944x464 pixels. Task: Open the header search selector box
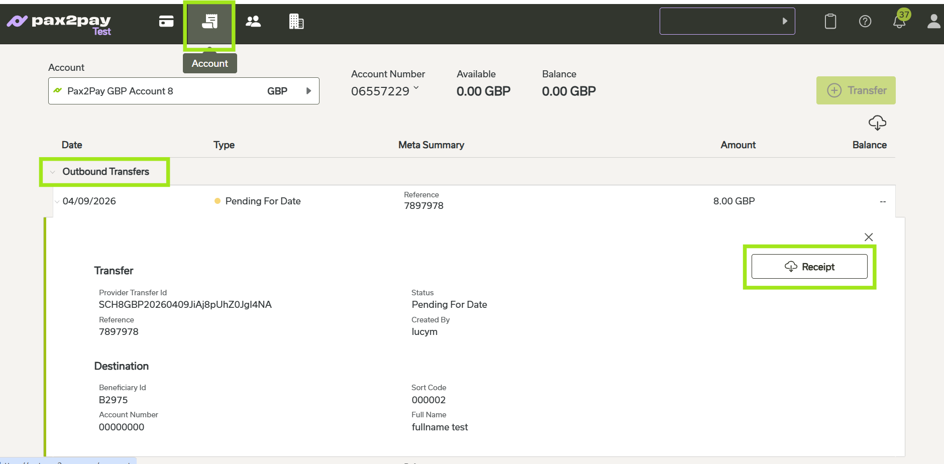click(727, 21)
